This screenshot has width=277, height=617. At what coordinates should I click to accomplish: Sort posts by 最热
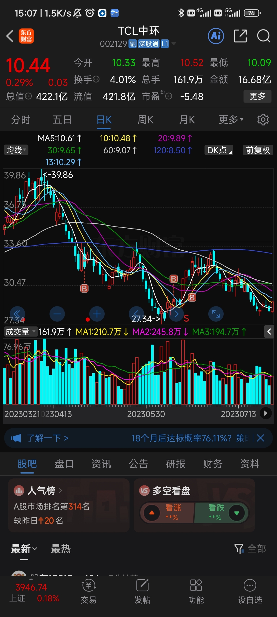[x=61, y=549]
